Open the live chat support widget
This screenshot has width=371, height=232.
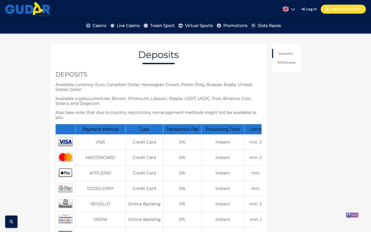pyautogui.click(x=352, y=215)
